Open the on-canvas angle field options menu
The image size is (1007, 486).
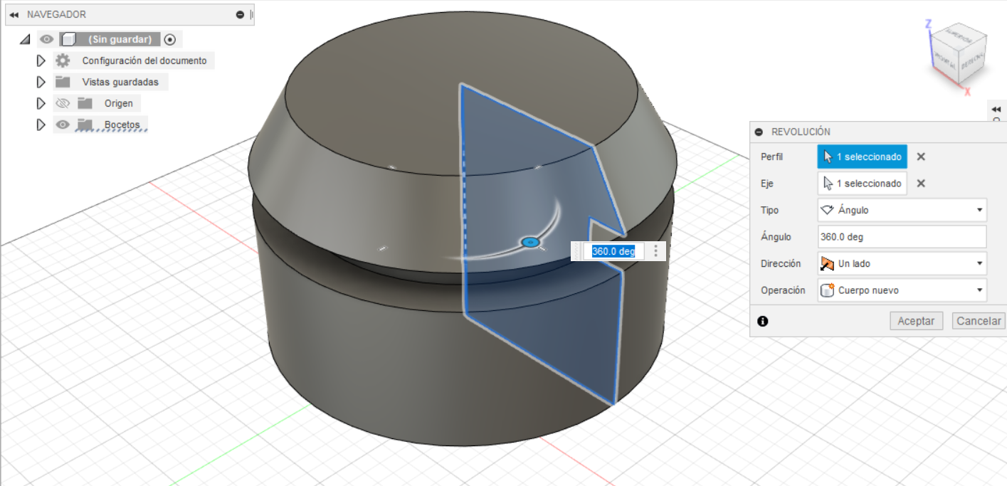pos(655,251)
